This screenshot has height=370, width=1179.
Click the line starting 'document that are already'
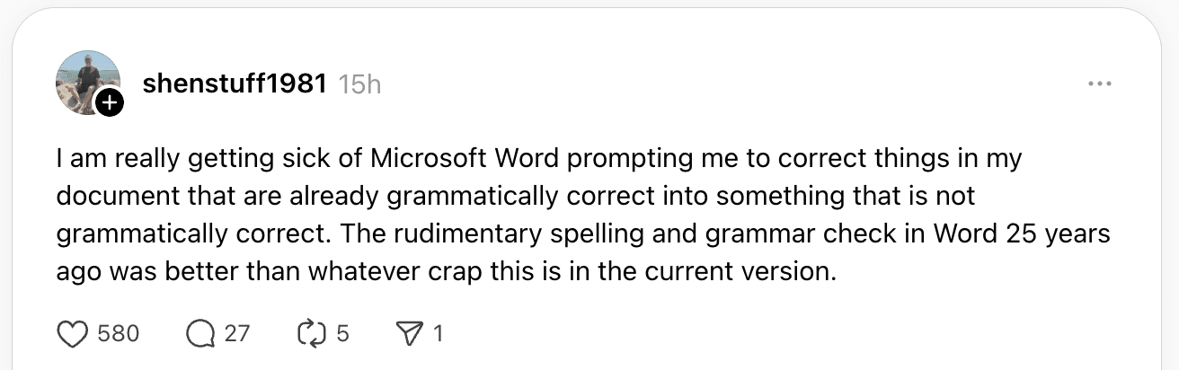click(x=516, y=197)
